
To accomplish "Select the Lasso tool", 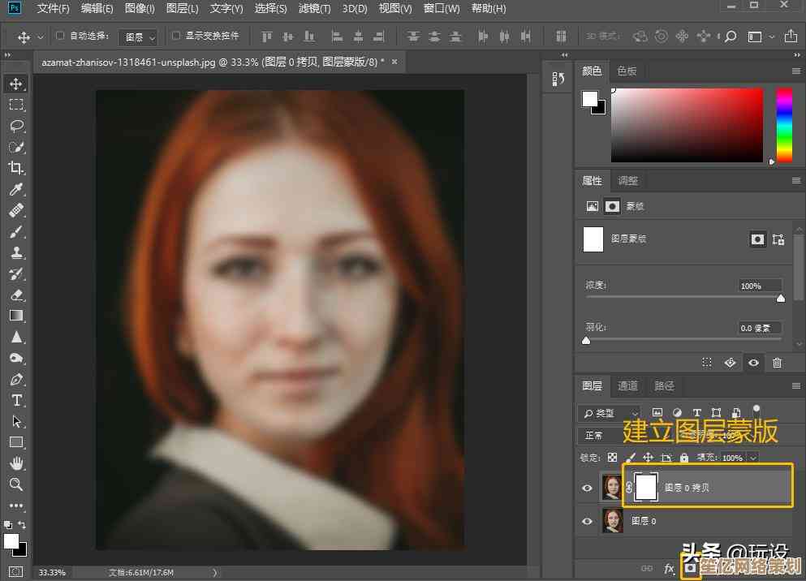I will [x=16, y=126].
